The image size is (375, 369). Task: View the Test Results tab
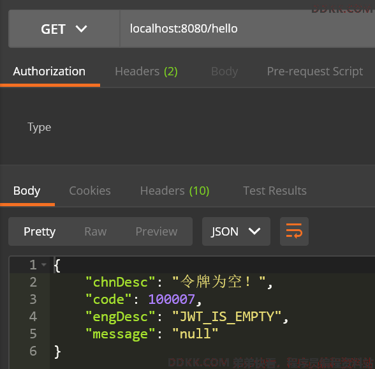point(275,191)
